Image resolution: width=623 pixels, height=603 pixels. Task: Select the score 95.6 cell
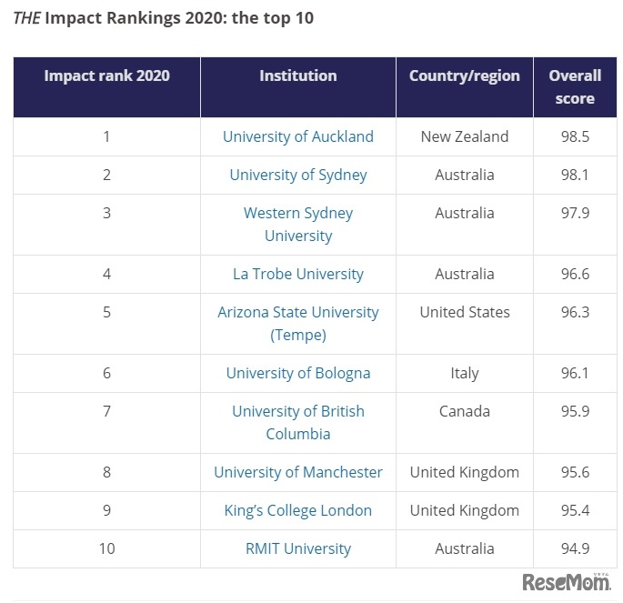pos(575,472)
